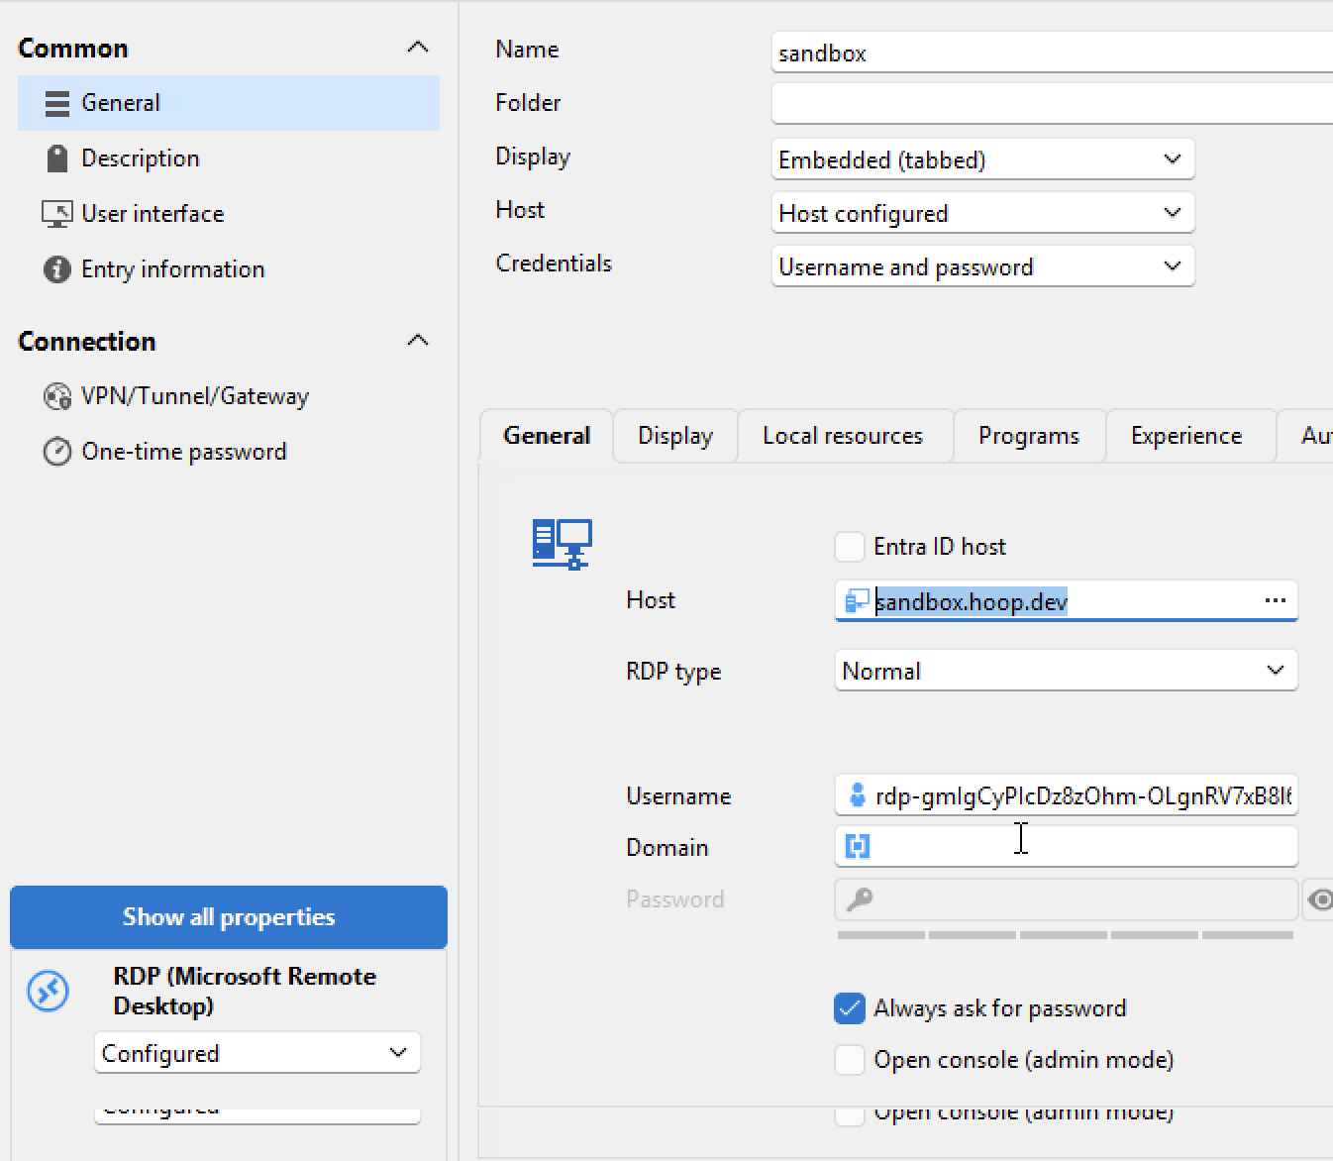Open the Credentials dropdown
This screenshot has height=1161, width=1333.
coord(982,266)
